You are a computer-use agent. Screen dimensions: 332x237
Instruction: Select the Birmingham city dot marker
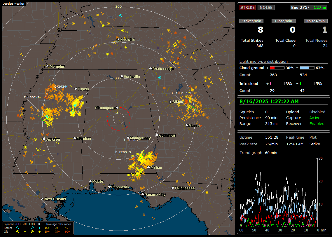tap(117, 108)
